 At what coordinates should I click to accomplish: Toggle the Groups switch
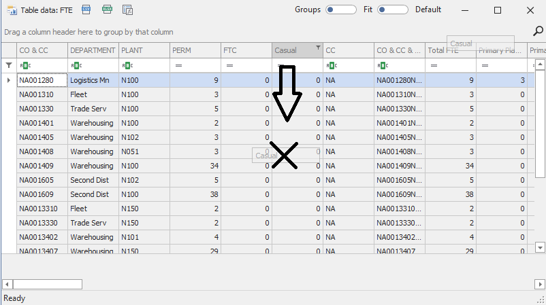pos(341,10)
